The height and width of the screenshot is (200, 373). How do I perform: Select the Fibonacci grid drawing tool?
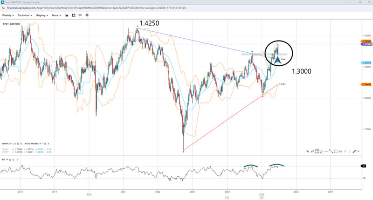(317, 152)
